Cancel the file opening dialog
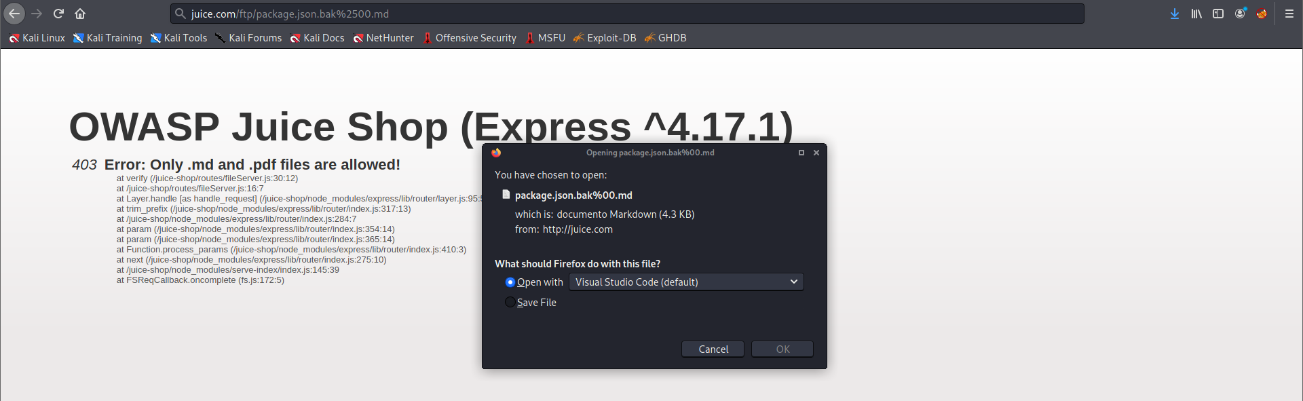Image resolution: width=1303 pixels, height=401 pixels. coord(713,349)
